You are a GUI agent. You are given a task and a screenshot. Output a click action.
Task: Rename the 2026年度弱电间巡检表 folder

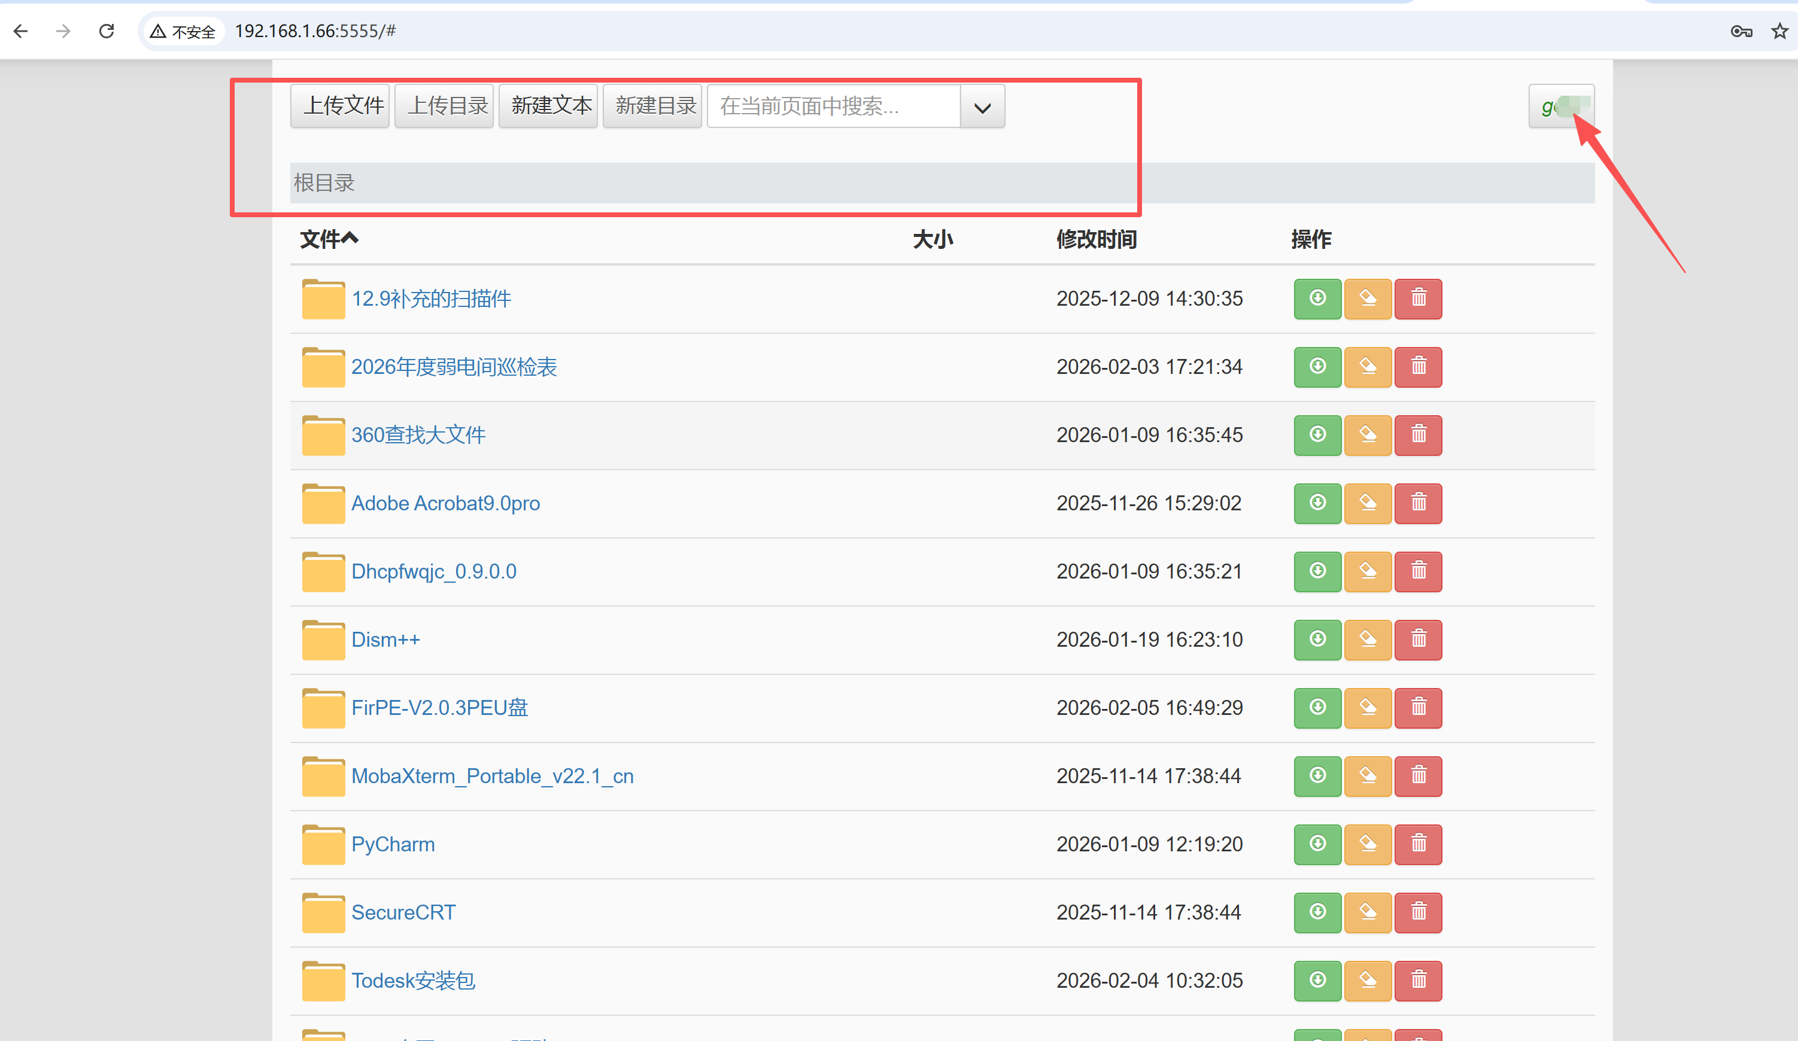(1367, 367)
